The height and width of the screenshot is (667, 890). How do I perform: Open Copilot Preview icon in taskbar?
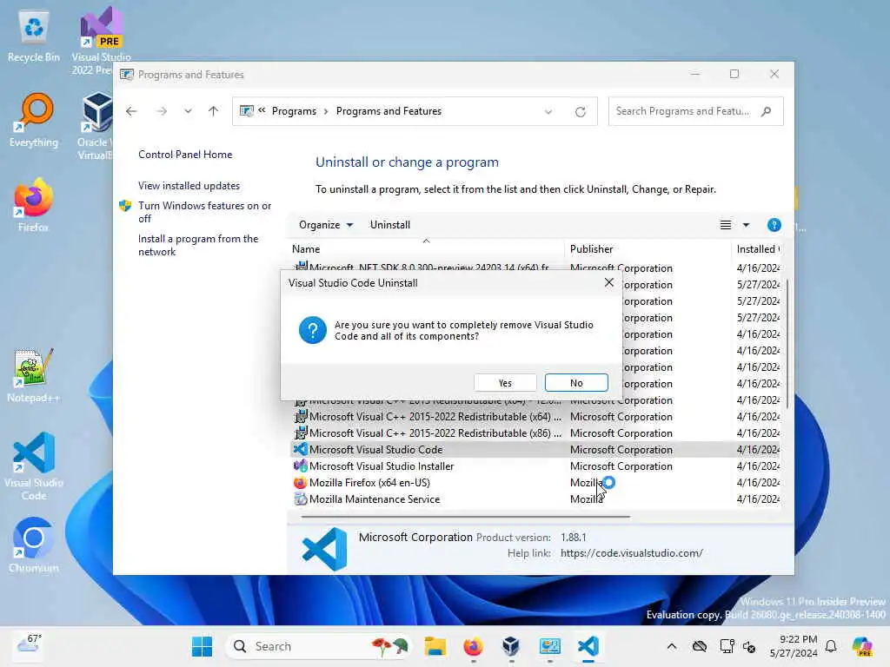(x=862, y=646)
